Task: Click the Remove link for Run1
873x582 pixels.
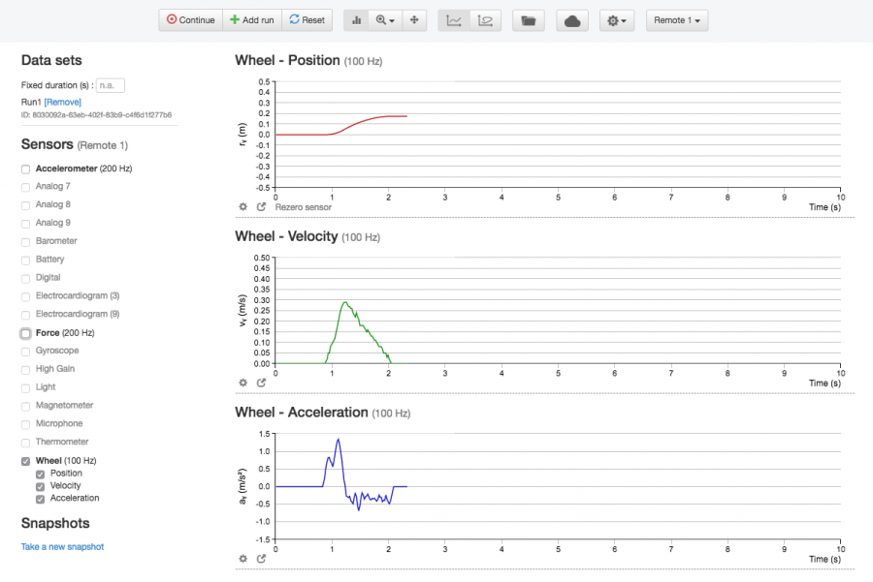Action: click(63, 102)
